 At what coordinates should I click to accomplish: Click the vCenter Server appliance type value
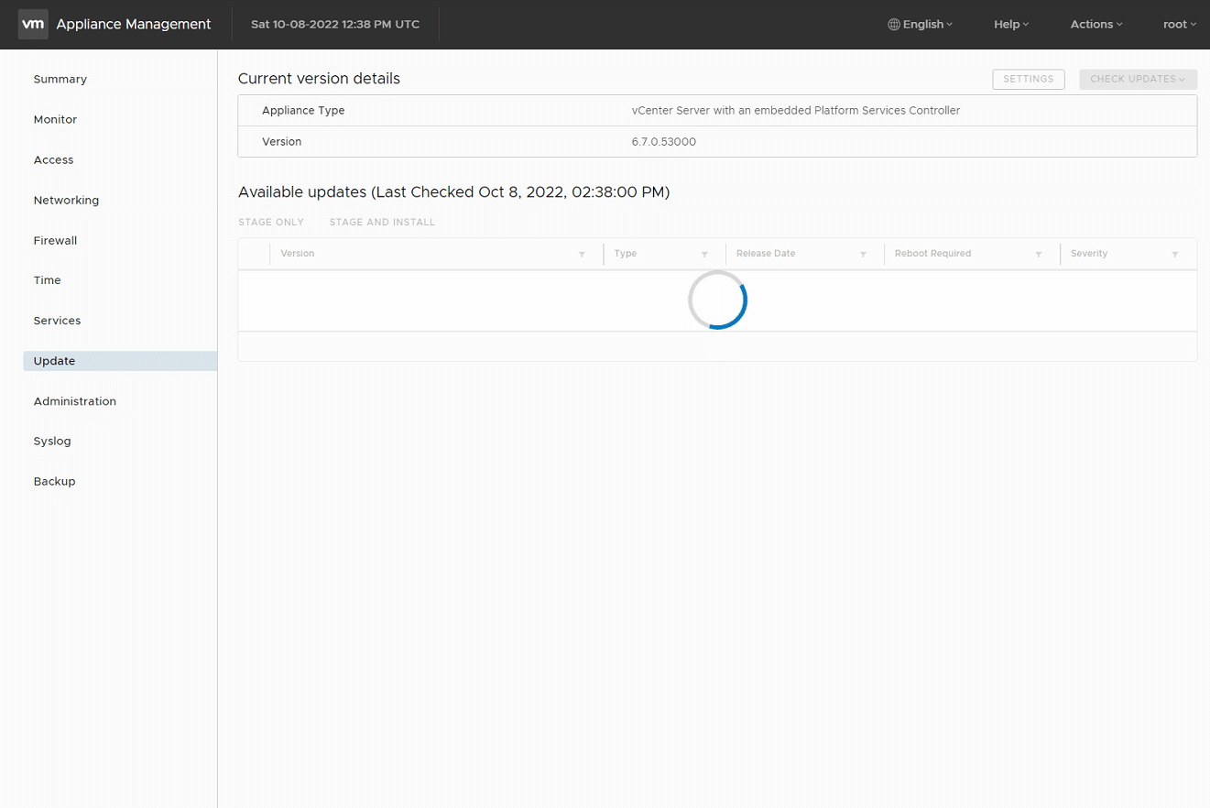point(796,111)
